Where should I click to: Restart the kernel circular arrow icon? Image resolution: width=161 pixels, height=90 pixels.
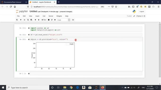click(x=52, y=20)
